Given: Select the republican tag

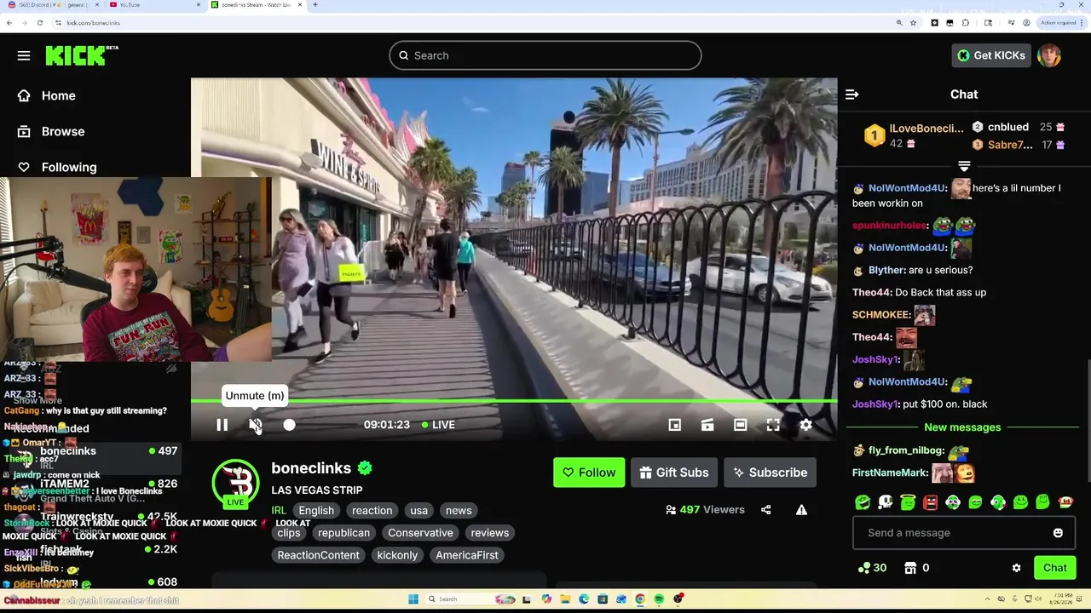Looking at the screenshot, I should point(343,533).
